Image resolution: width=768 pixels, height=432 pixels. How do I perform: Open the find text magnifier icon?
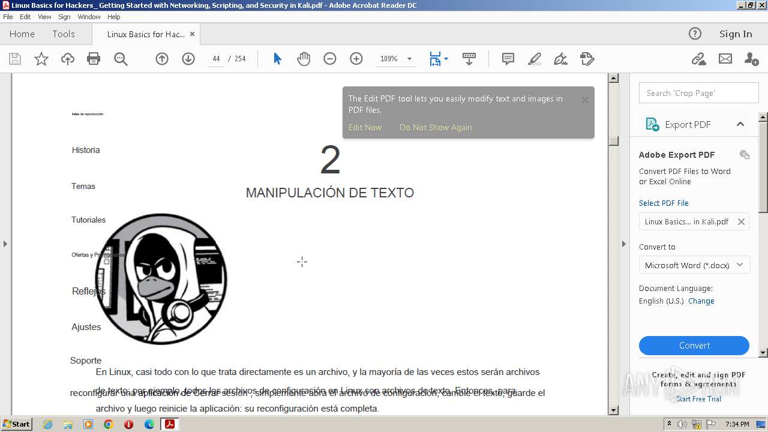pos(121,59)
